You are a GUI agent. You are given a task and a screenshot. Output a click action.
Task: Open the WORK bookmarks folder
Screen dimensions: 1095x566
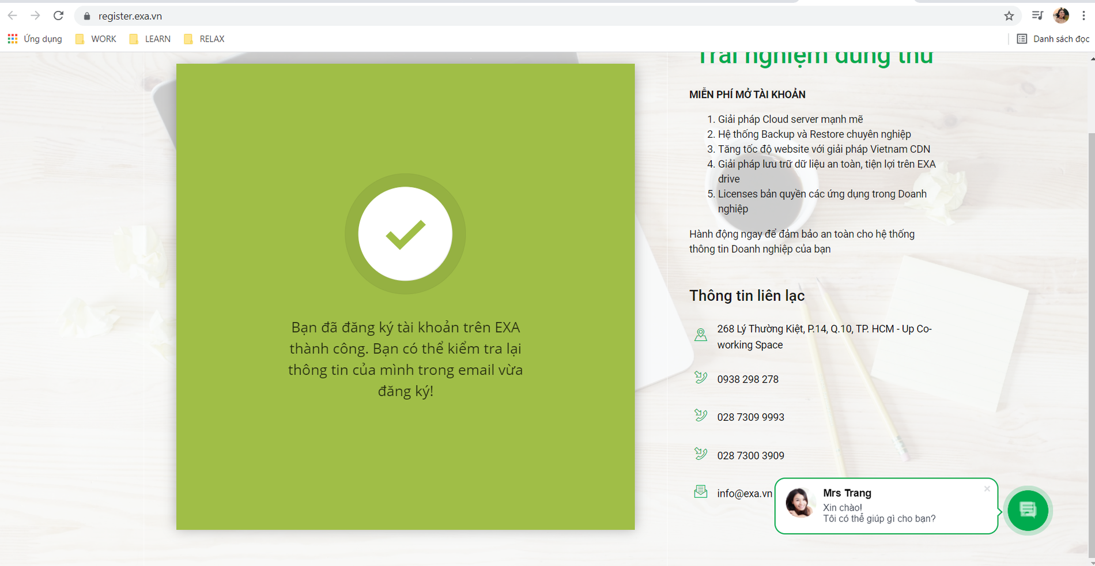coord(96,39)
